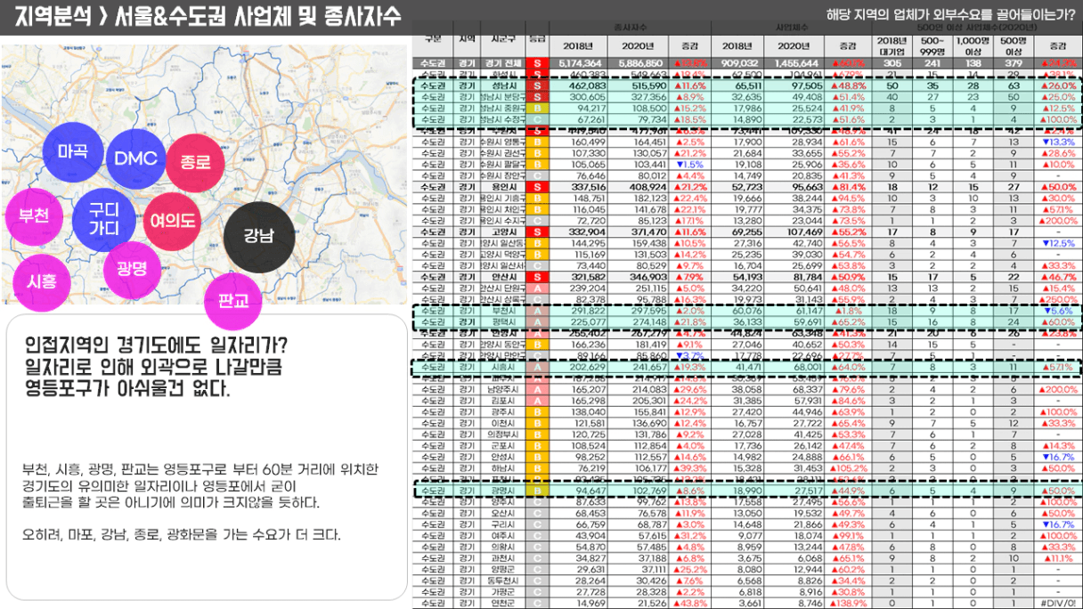
Task: Select the 시흥시 city name cell
Action: (x=503, y=366)
